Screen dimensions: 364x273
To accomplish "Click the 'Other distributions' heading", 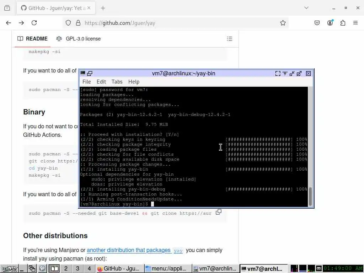I will 55,236.
